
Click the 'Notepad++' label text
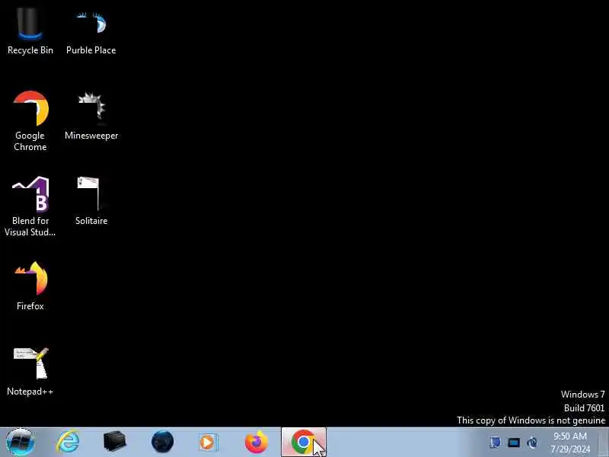pyautogui.click(x=30, y=391)
